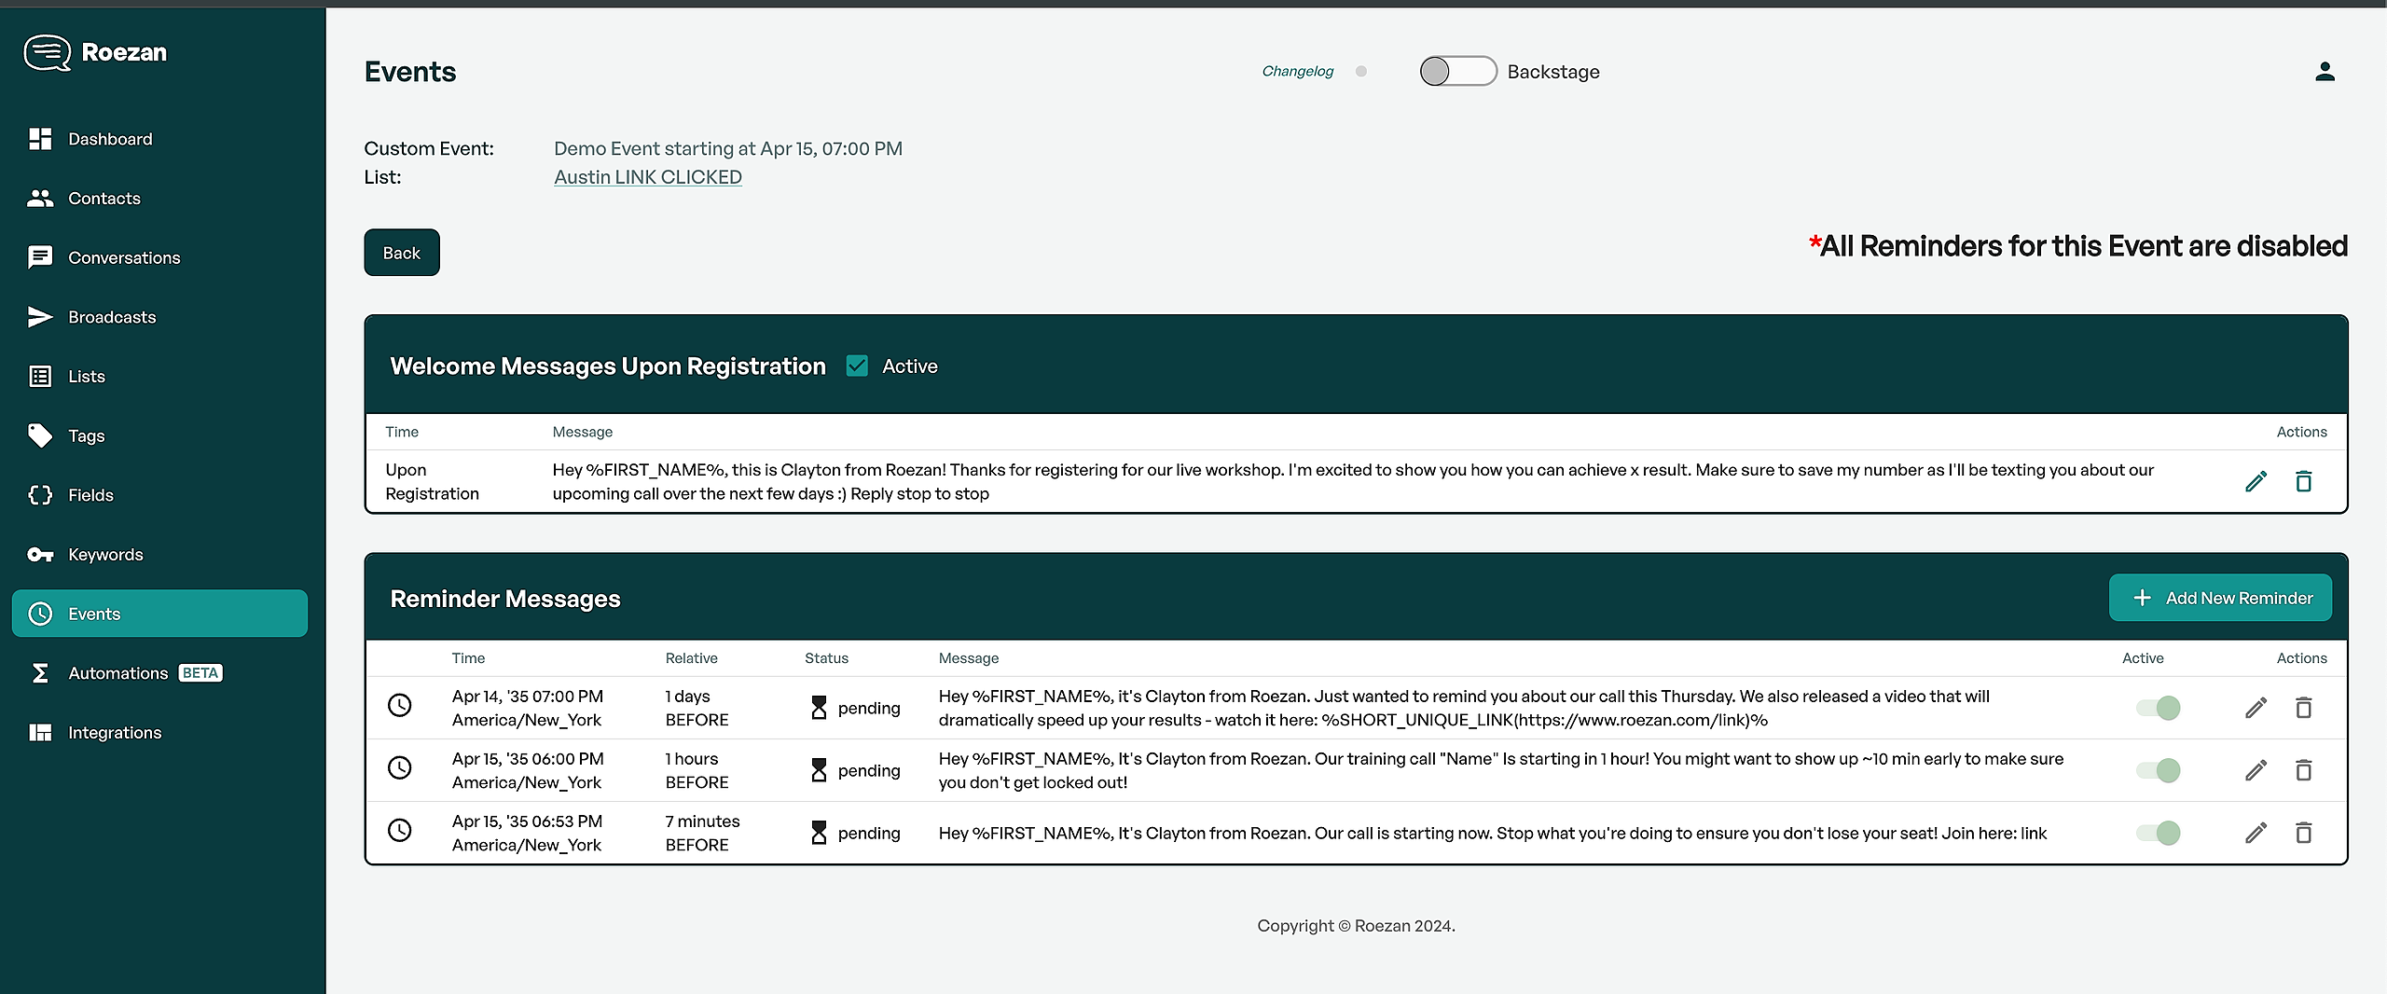Click the Status column header in reminders
Image resolution: width=2387 pixels, height=994 pixels.
(x=827, y=658)
